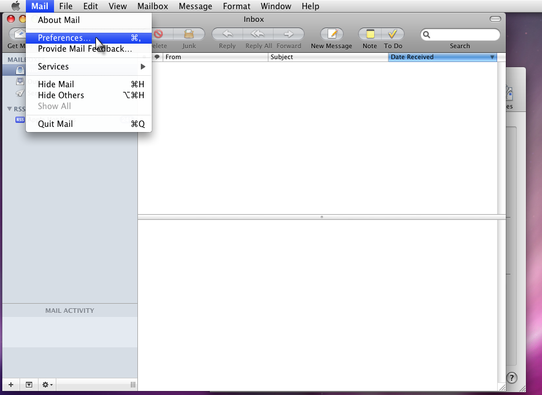Expand the Services submenu
This screenshot has height=395, width=542.
pyautogui.click(x=89, y=67)
